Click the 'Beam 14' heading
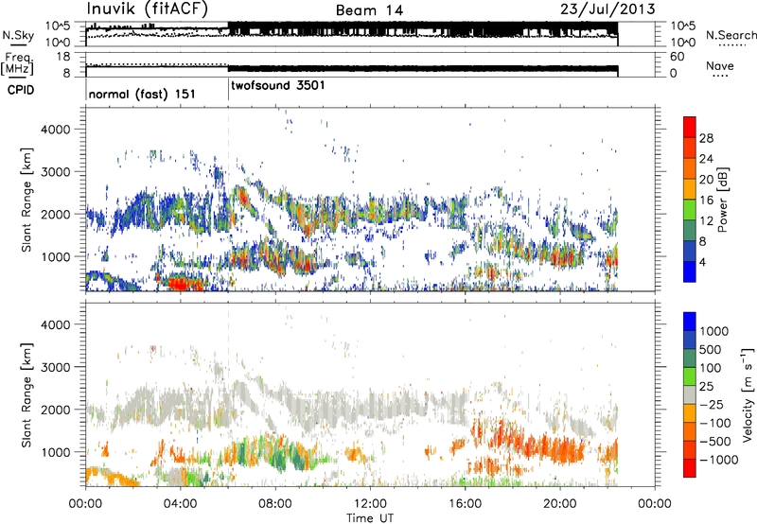Screen dimensions: 757x524 pos(369,10)
